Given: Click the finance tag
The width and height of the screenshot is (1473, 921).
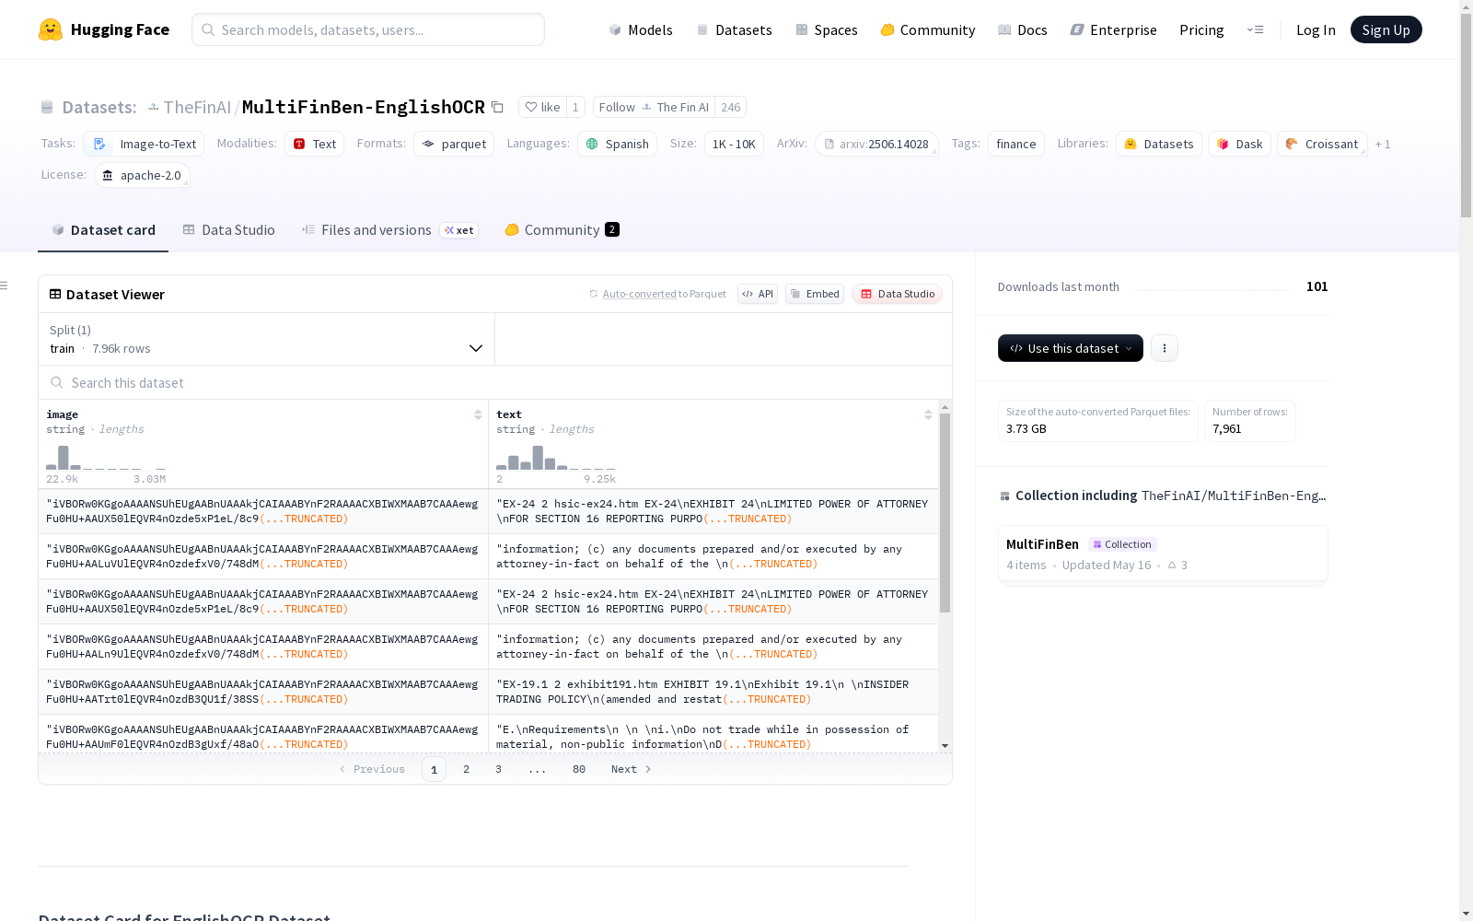Looking at the screenshot, I should (1016, 144).
